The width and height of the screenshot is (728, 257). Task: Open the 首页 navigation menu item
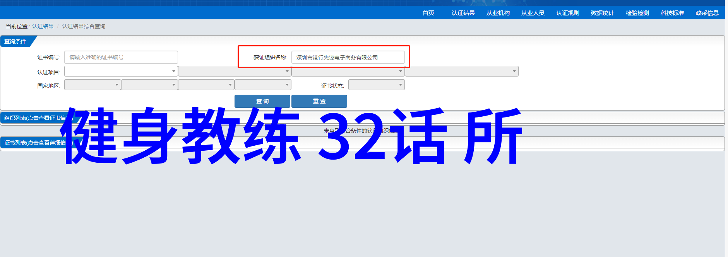[428, 13]
